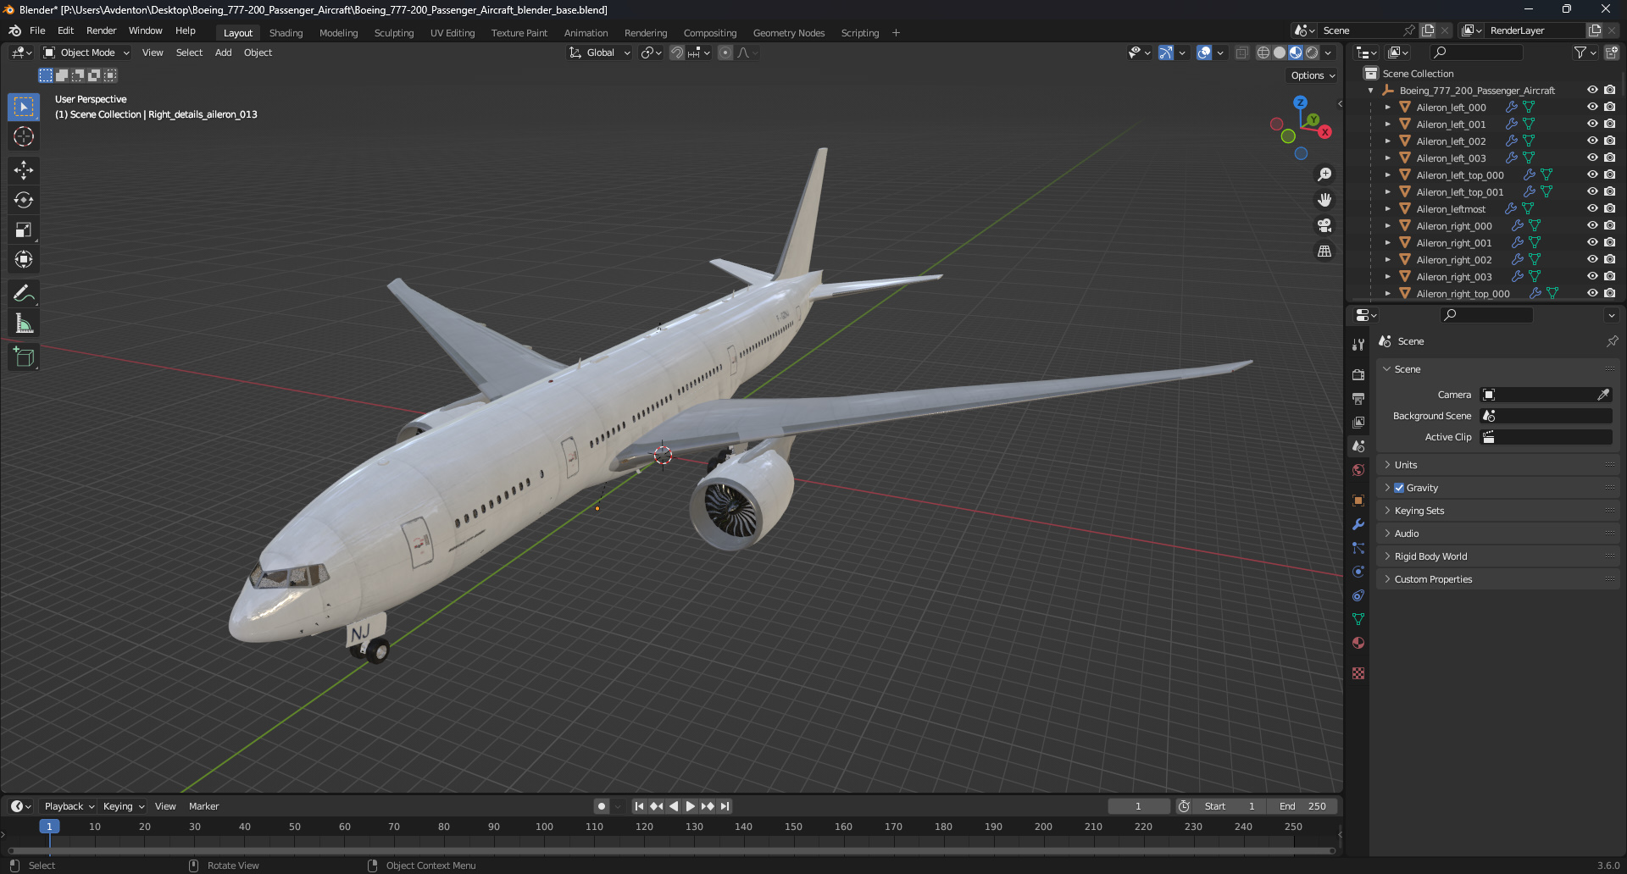
Task: Hide Aileron_left_002 with eye icon
Action: pos(1592,141)
